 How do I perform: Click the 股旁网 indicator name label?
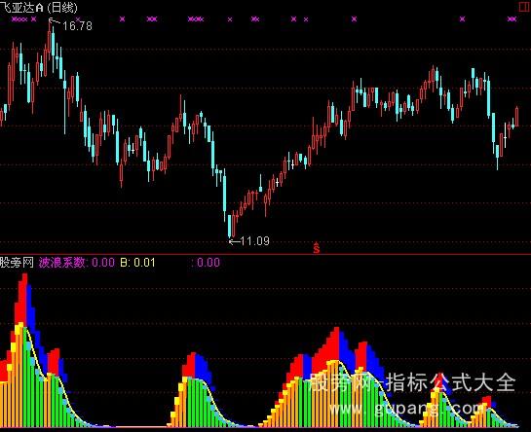point(17,262)
